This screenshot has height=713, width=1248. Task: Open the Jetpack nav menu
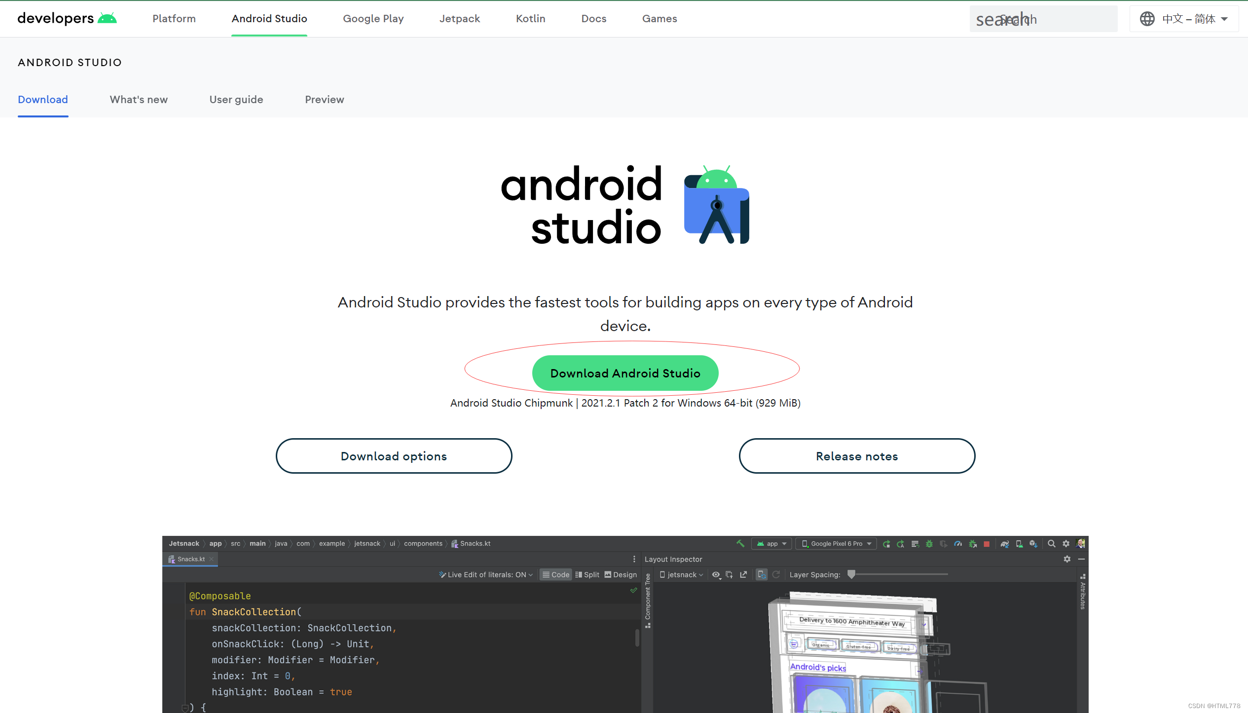coord(460,18)
